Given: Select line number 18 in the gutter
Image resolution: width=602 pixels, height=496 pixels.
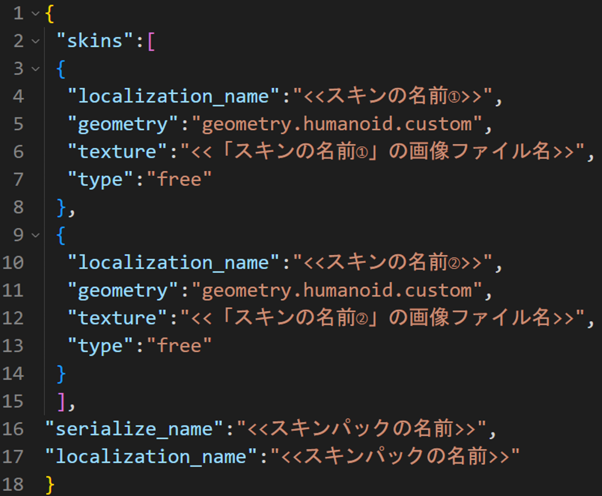Looking at the screenshot, I should (x=13, y=484).
